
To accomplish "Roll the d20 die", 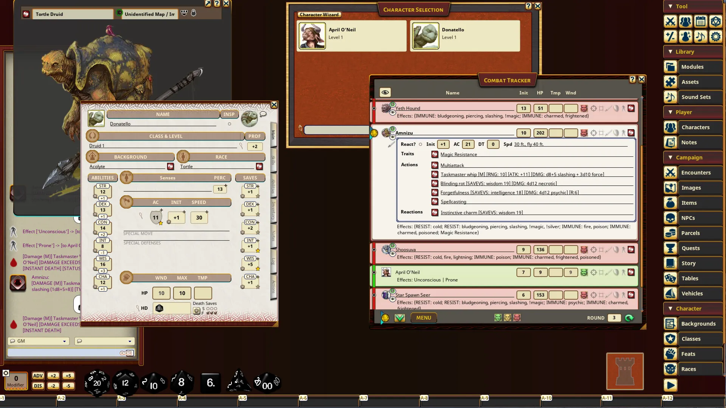I will (97, 383).
